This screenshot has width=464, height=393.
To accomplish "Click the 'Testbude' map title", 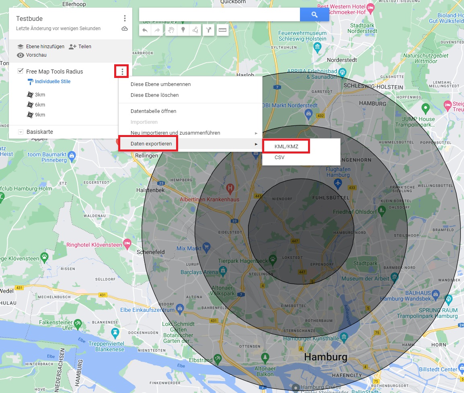I will pyautogui.click(x=29, y=18).
